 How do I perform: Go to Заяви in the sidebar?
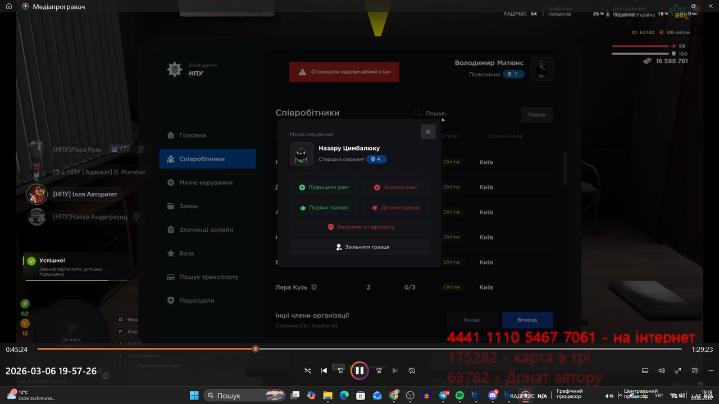pyautogui.click(x=207, y=206)
